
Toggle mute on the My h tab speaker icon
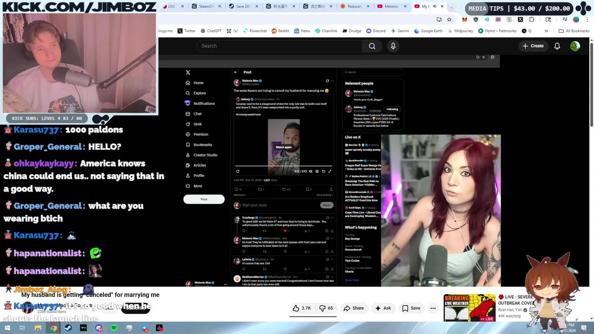pos(434,6)
